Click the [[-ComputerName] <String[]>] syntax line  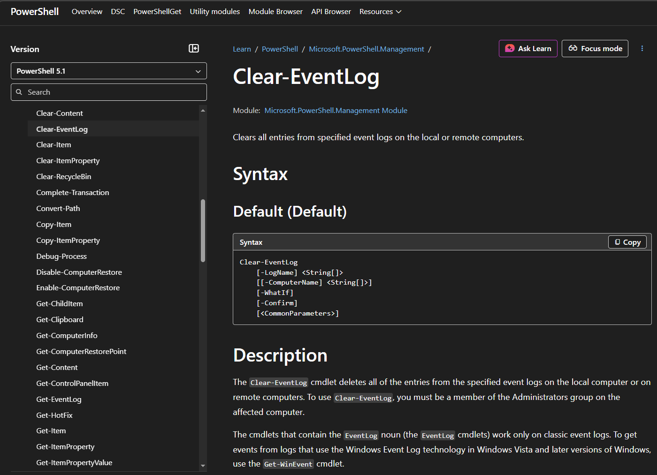click(314, 282)
